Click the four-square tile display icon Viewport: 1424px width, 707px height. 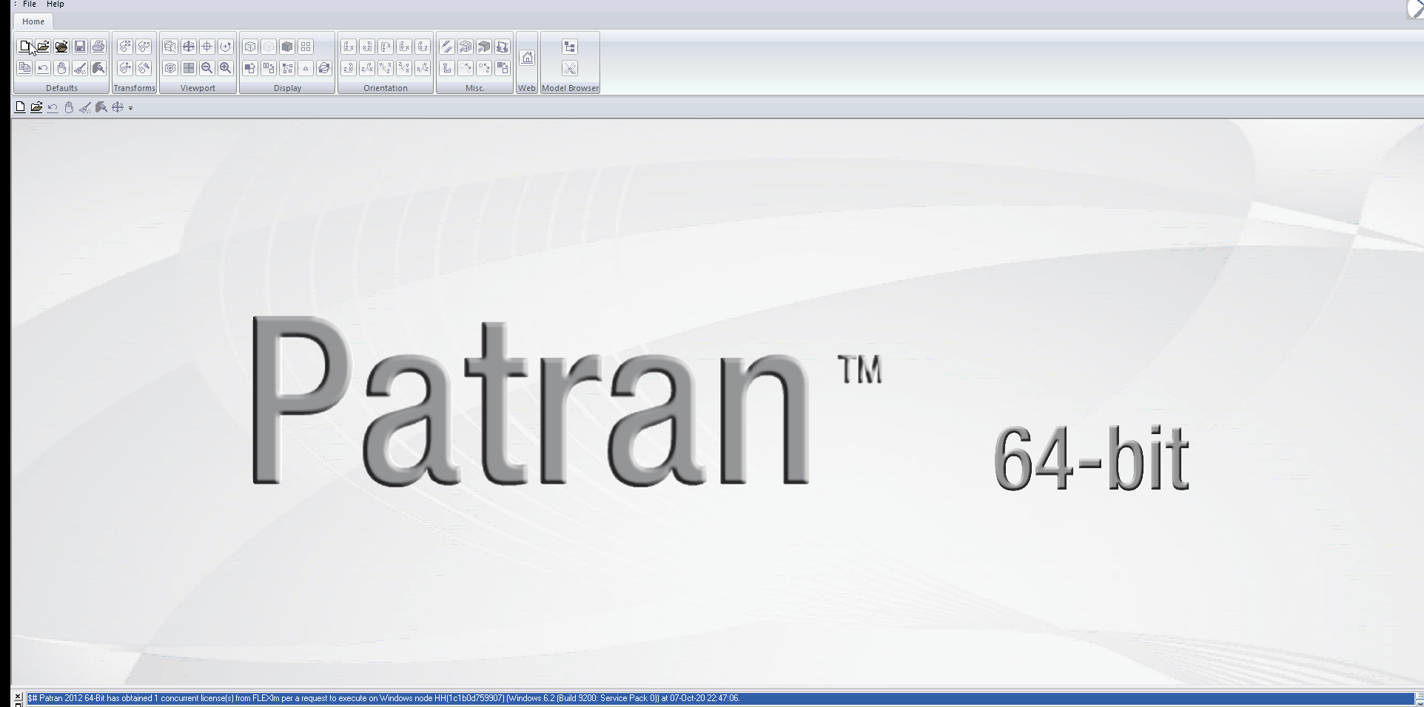pyautogui.click(x=306, y=47)
